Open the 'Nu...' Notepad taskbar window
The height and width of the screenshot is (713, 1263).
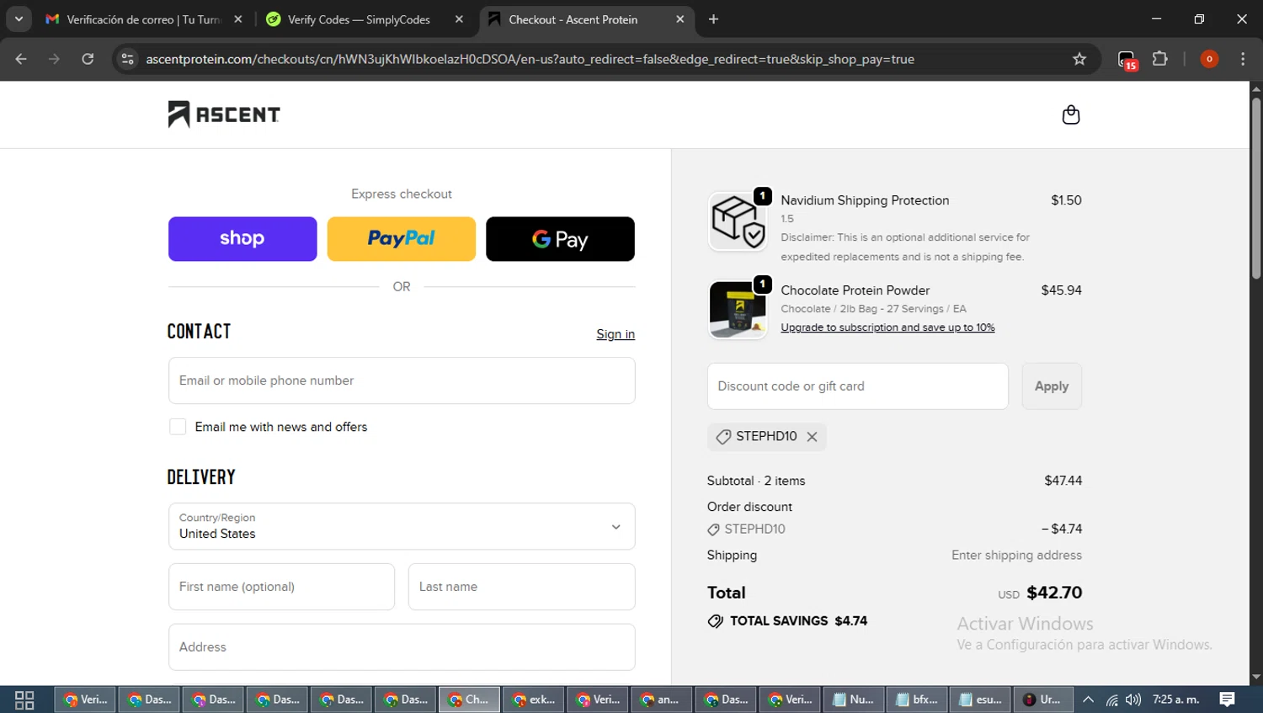click(x=853, y=700)
